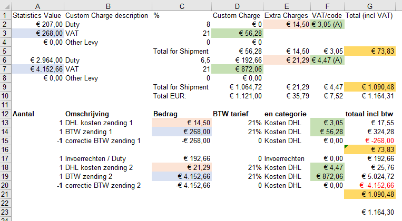Select orange total cell € 73,83 in row 5
The width and height of the screenshot is (402, 221).
(x=370, y=51)
